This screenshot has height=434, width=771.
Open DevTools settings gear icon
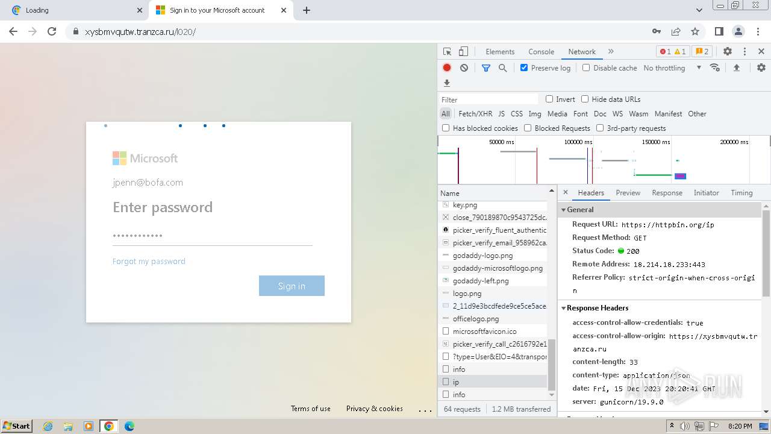[x=728, y=52]
